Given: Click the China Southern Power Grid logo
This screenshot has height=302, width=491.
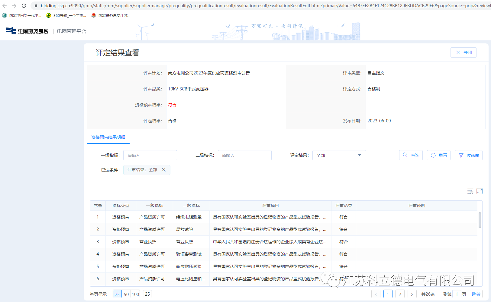Looking at the screenshot, I should pyautogui.click(x=27, y=30).
